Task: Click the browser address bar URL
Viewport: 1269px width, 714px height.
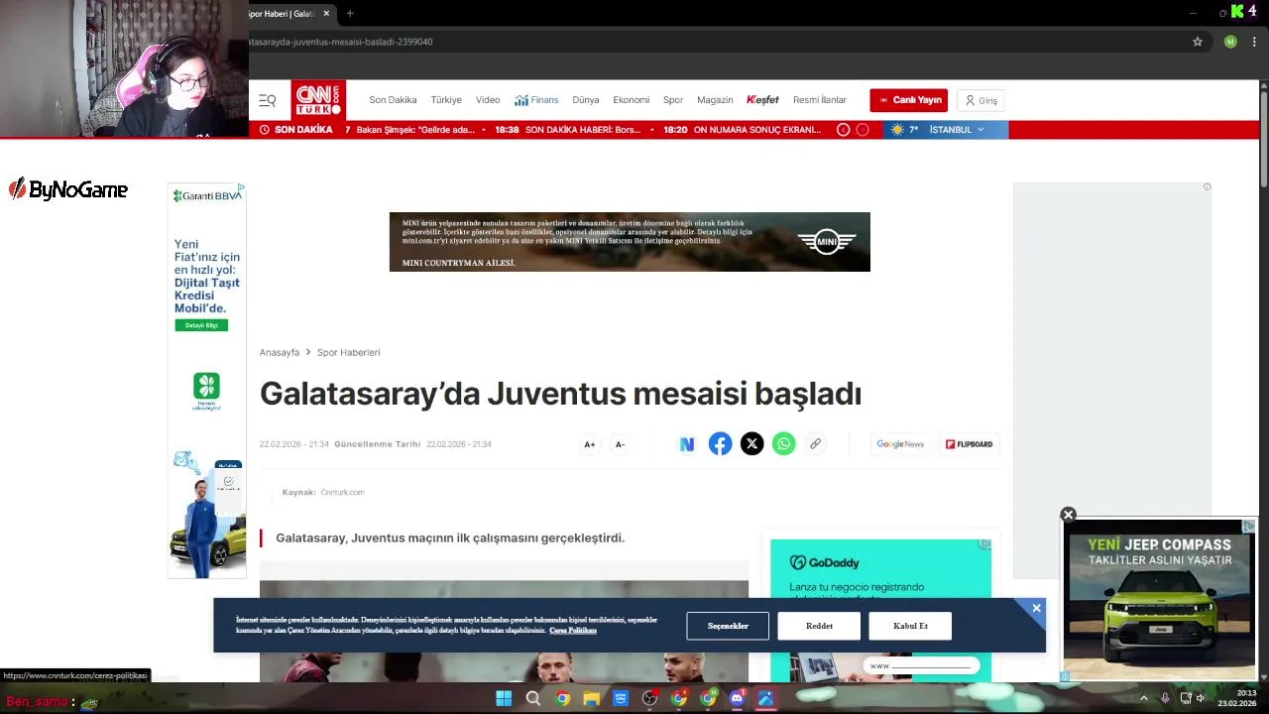Action: click(340, 42)
